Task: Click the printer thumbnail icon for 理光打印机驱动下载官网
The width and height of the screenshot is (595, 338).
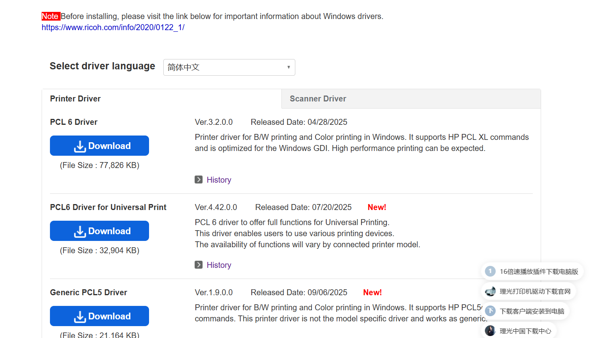Action: pos(490,291)
